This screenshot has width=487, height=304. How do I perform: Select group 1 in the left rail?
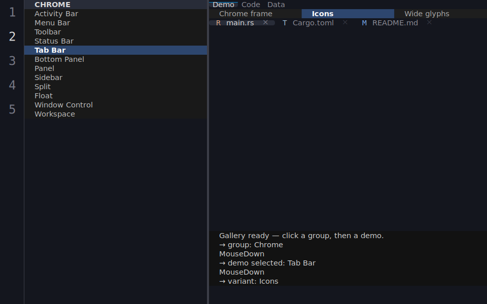(12, 12)
